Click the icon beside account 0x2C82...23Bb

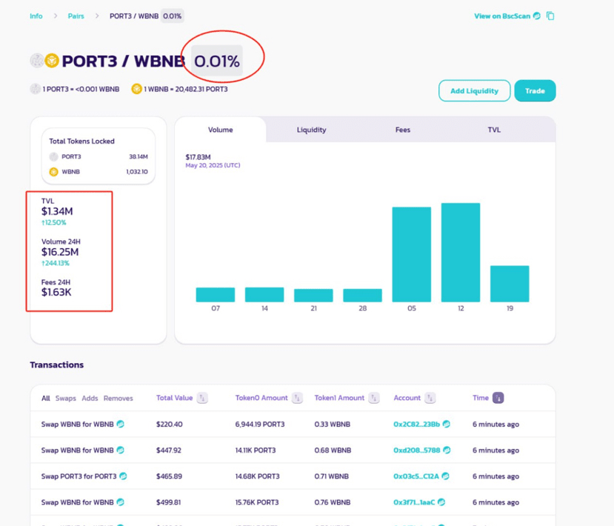coord(447,425)
